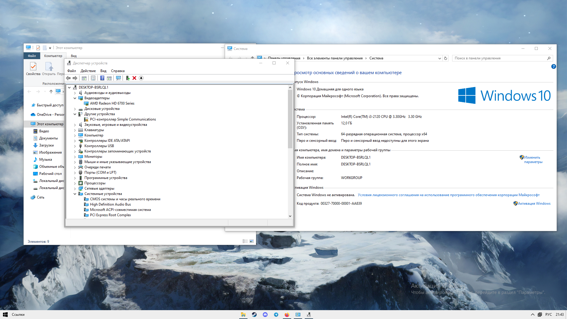Select PCI Express Root Complex device

(110, 215)
